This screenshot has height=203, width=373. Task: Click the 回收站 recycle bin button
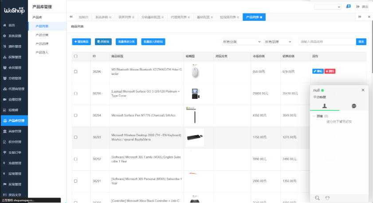click(x=103, y=42)
